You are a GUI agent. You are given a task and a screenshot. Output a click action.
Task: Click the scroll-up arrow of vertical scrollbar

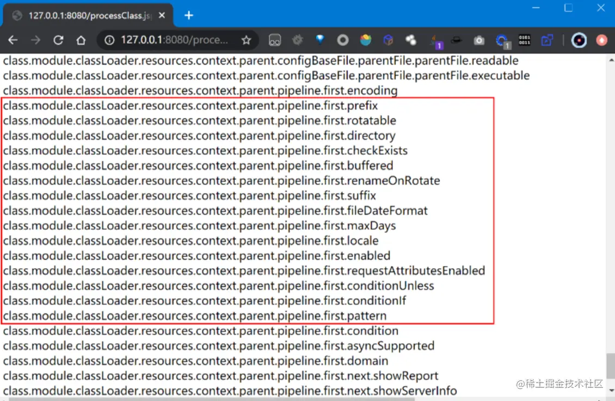click(611, 60)
